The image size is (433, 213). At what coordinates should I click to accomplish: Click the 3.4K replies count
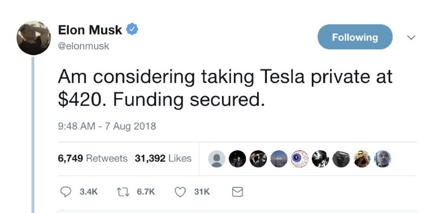click(89, 192)
